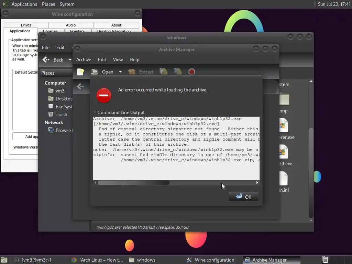This screenshot has width=352, height=264.
Task: Open File menu in windows file manager
Action: click(46, 47)
